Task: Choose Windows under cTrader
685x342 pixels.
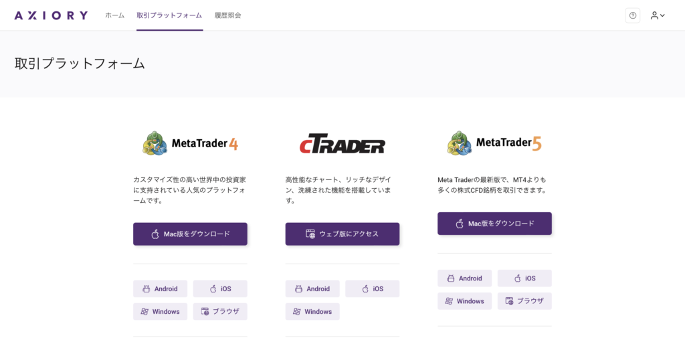Action: (312, 311)
